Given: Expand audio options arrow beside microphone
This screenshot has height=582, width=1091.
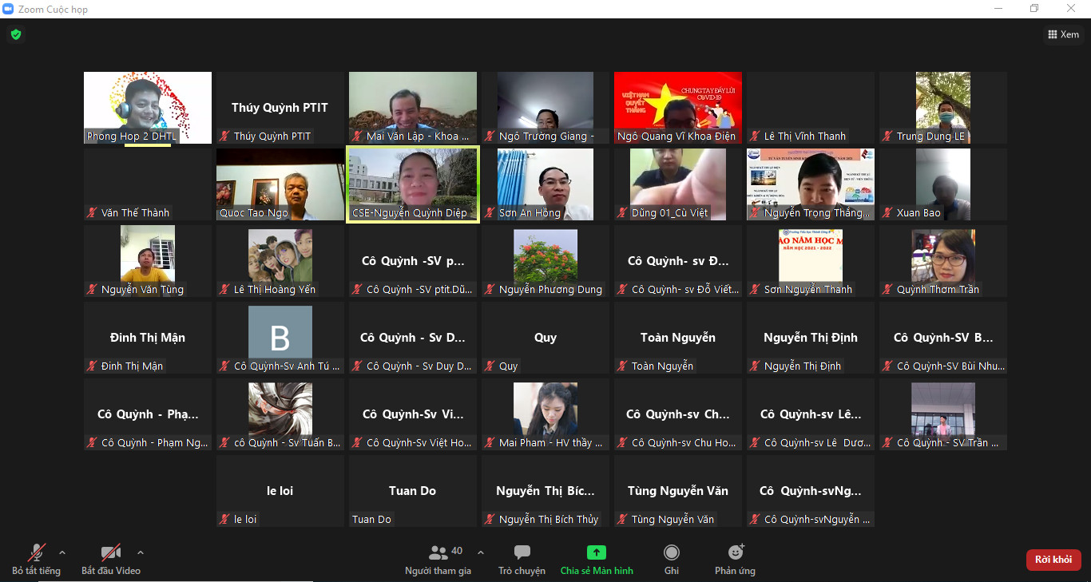Looking at the screenshot, I should click(x=62, y=552).
